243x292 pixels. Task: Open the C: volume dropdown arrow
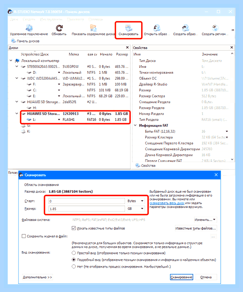[x=59, y=90]
